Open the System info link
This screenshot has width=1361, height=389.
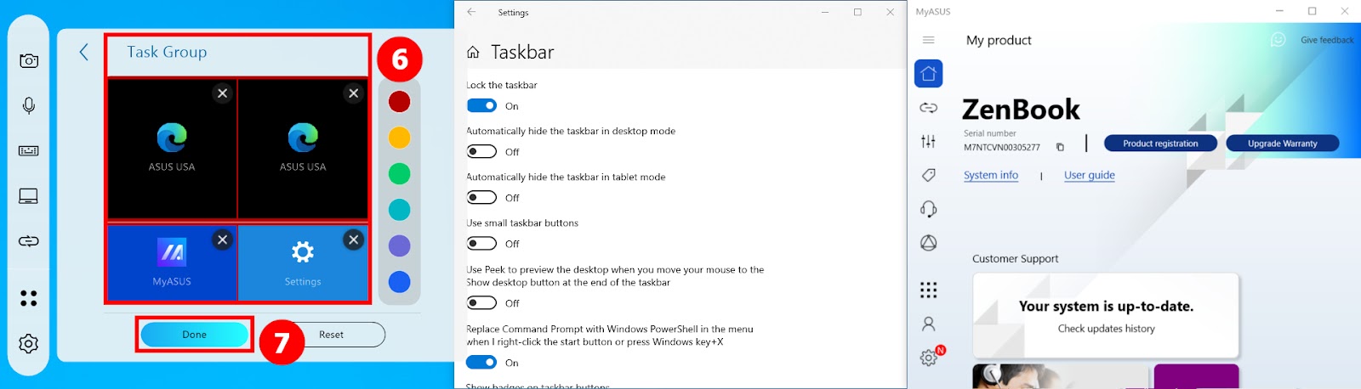[x=991, y=175]
